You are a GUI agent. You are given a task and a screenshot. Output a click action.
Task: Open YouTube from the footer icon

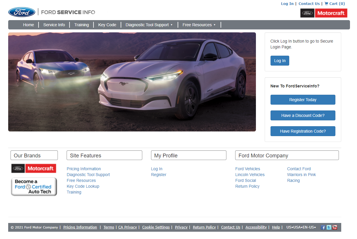point(335,227)
